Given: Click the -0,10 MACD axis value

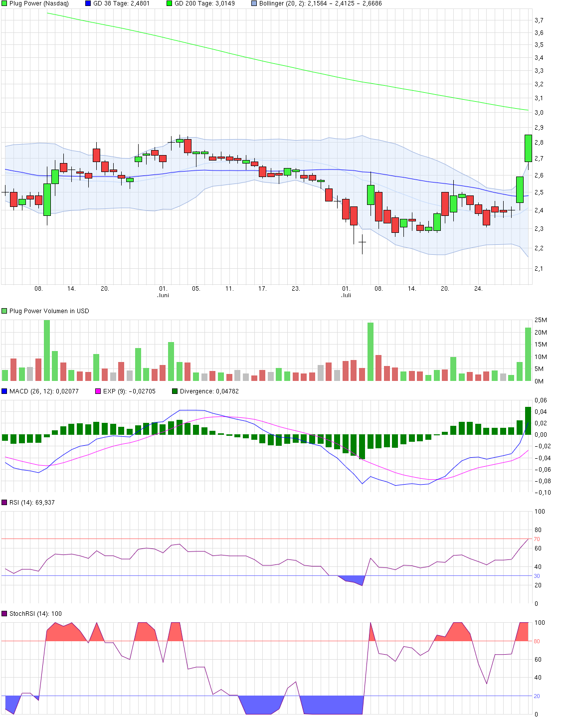Looking at the screenshot, I should pos(542,493).
